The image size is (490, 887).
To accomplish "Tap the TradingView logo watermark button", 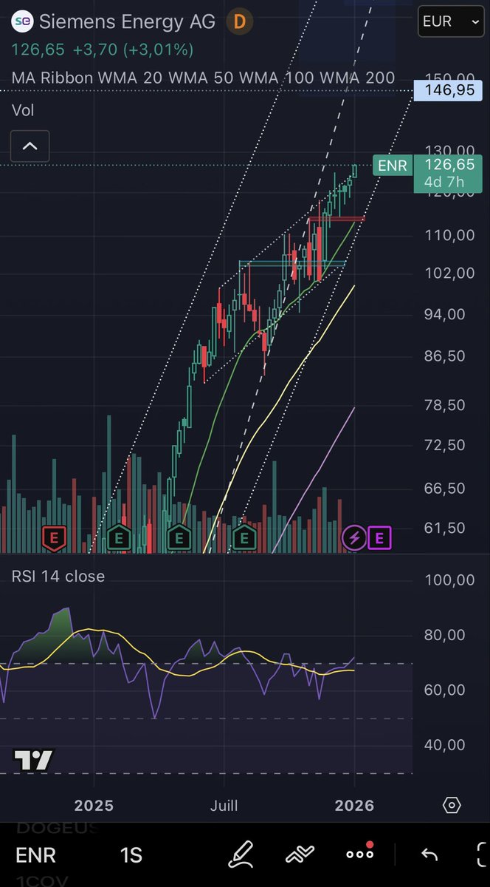I will point(34,759).
